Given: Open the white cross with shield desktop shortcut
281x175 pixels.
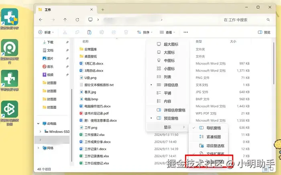Looking at the screenshot, I should (x=10, y=17).
